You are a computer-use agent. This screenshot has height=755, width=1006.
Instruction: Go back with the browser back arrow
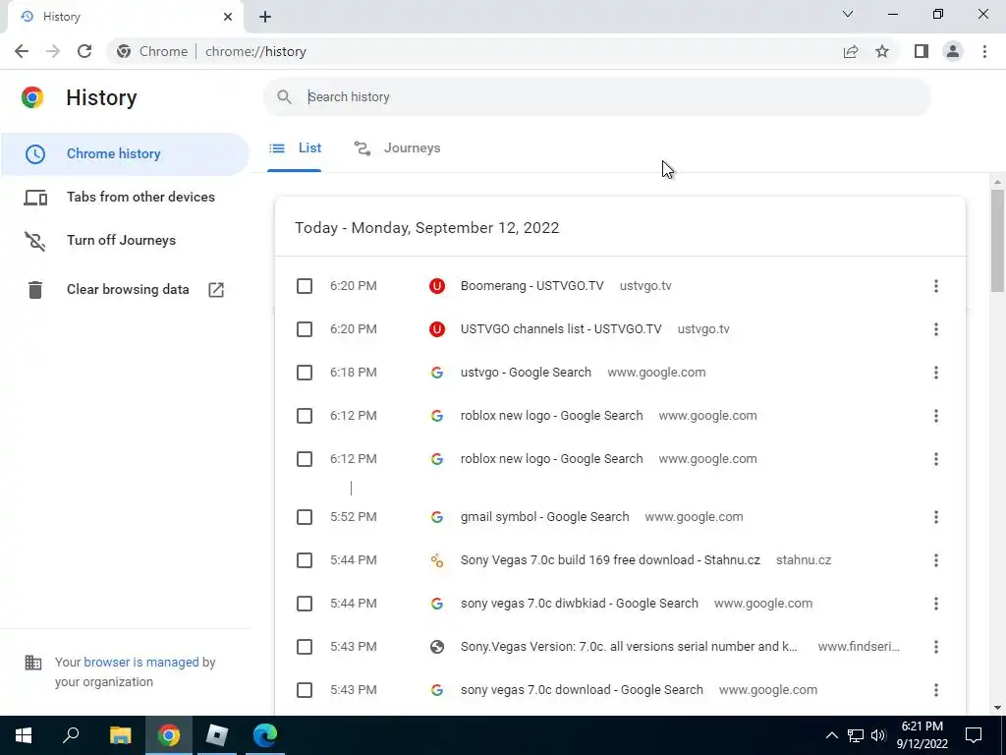(x=22, y=51)
